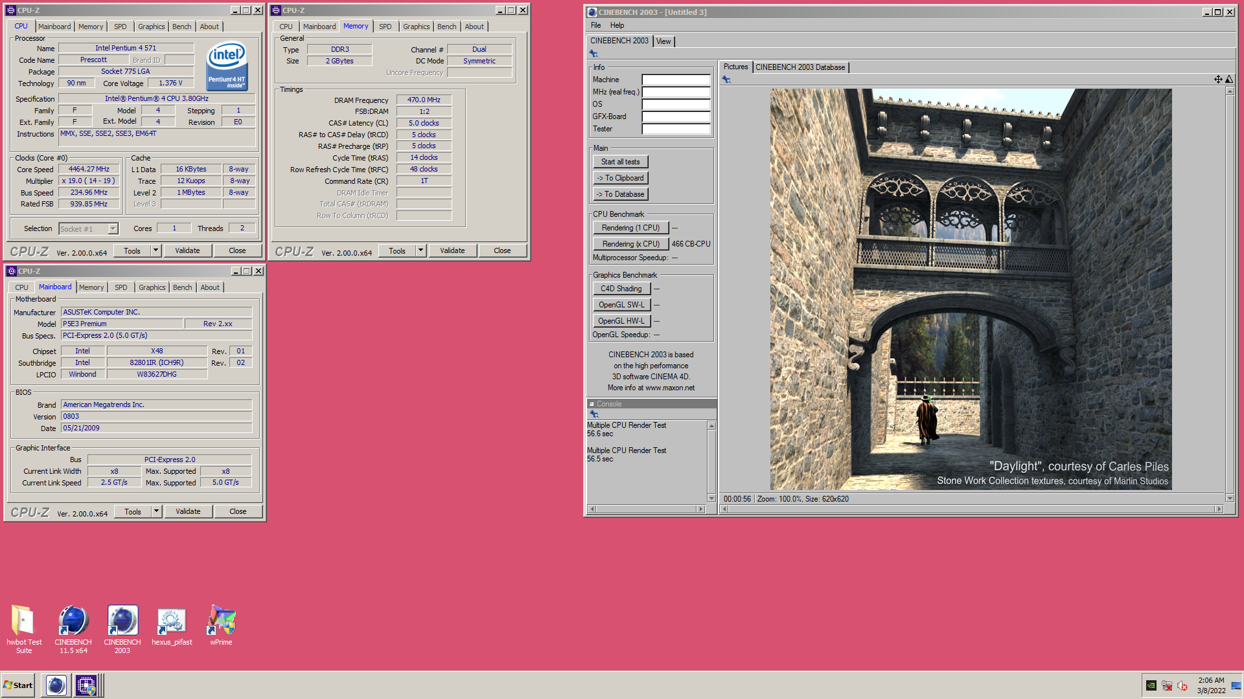This screenshot has height=699, width=1244.
Task: Run Rendering (x CPU) benchmark
Action: coord(630,244)
